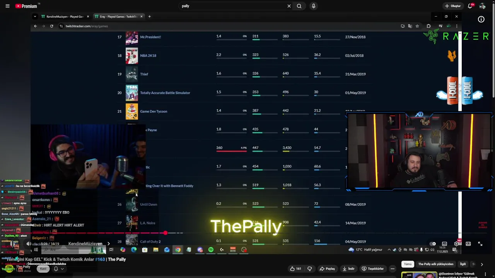Select "The Pally adlı yükleyiciden" chip
The height and width of the screenshot is (278, 495).
(x=435, y=264)
